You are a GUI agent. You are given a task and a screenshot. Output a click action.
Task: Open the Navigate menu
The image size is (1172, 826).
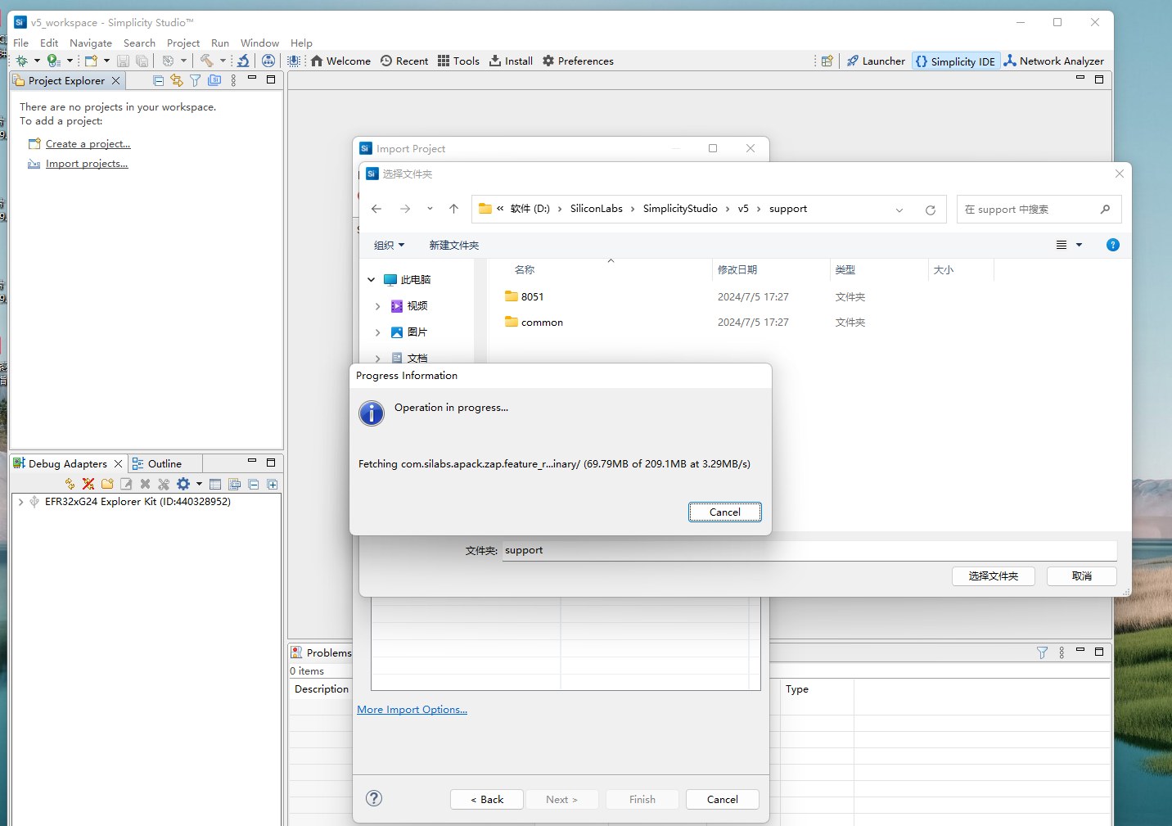pyautogui.click(x=91, y=43)
